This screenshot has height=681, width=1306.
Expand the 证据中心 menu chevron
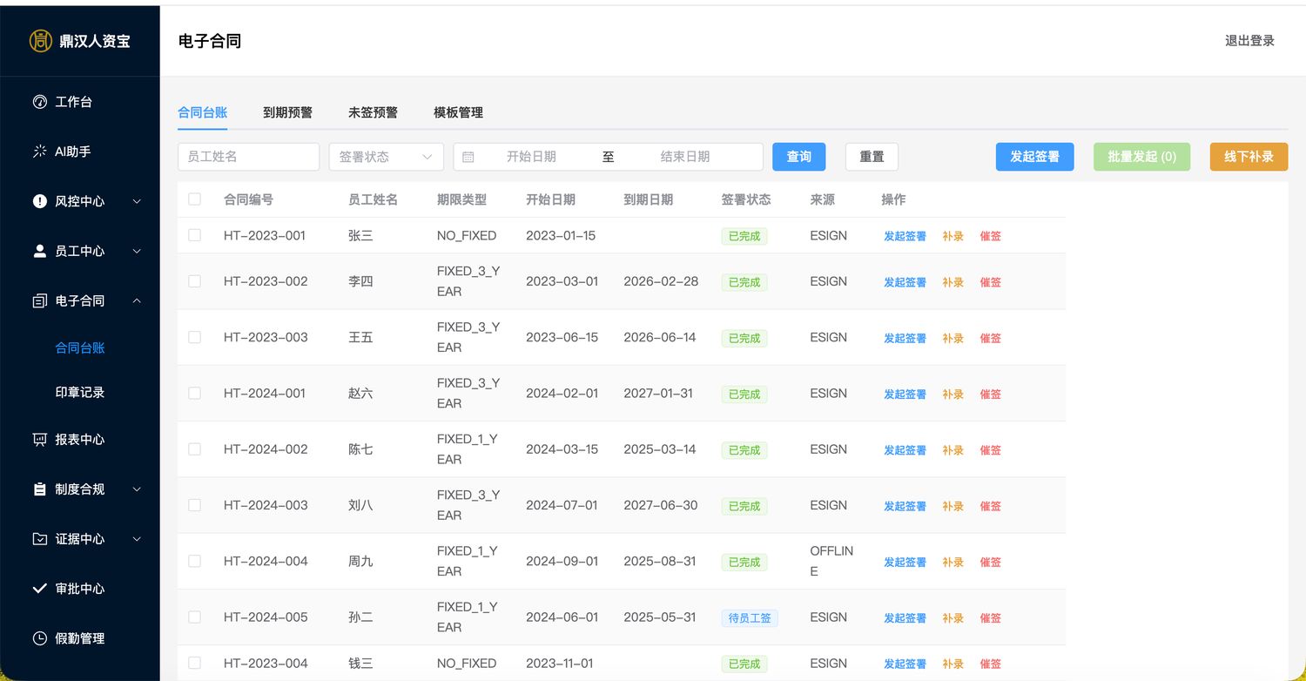pyautogui.click(x=137, y=539)
